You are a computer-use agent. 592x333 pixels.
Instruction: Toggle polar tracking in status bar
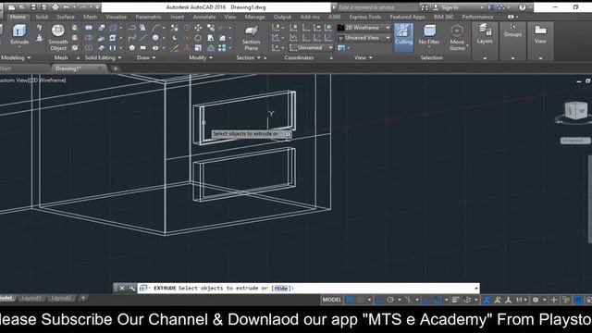pos(390,300)
